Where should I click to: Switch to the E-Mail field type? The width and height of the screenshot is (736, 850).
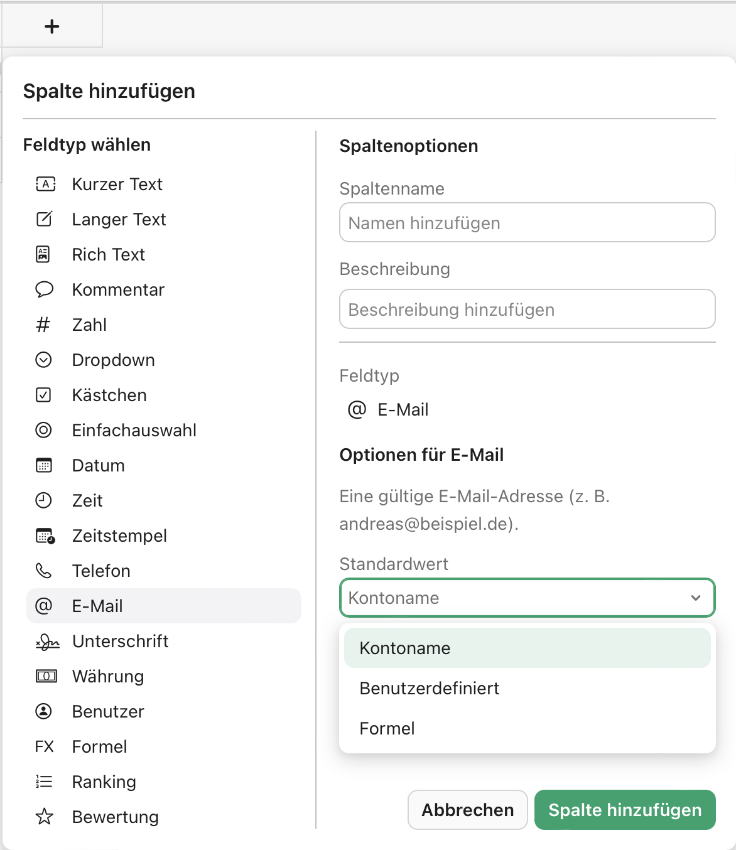tap(97, 606)
